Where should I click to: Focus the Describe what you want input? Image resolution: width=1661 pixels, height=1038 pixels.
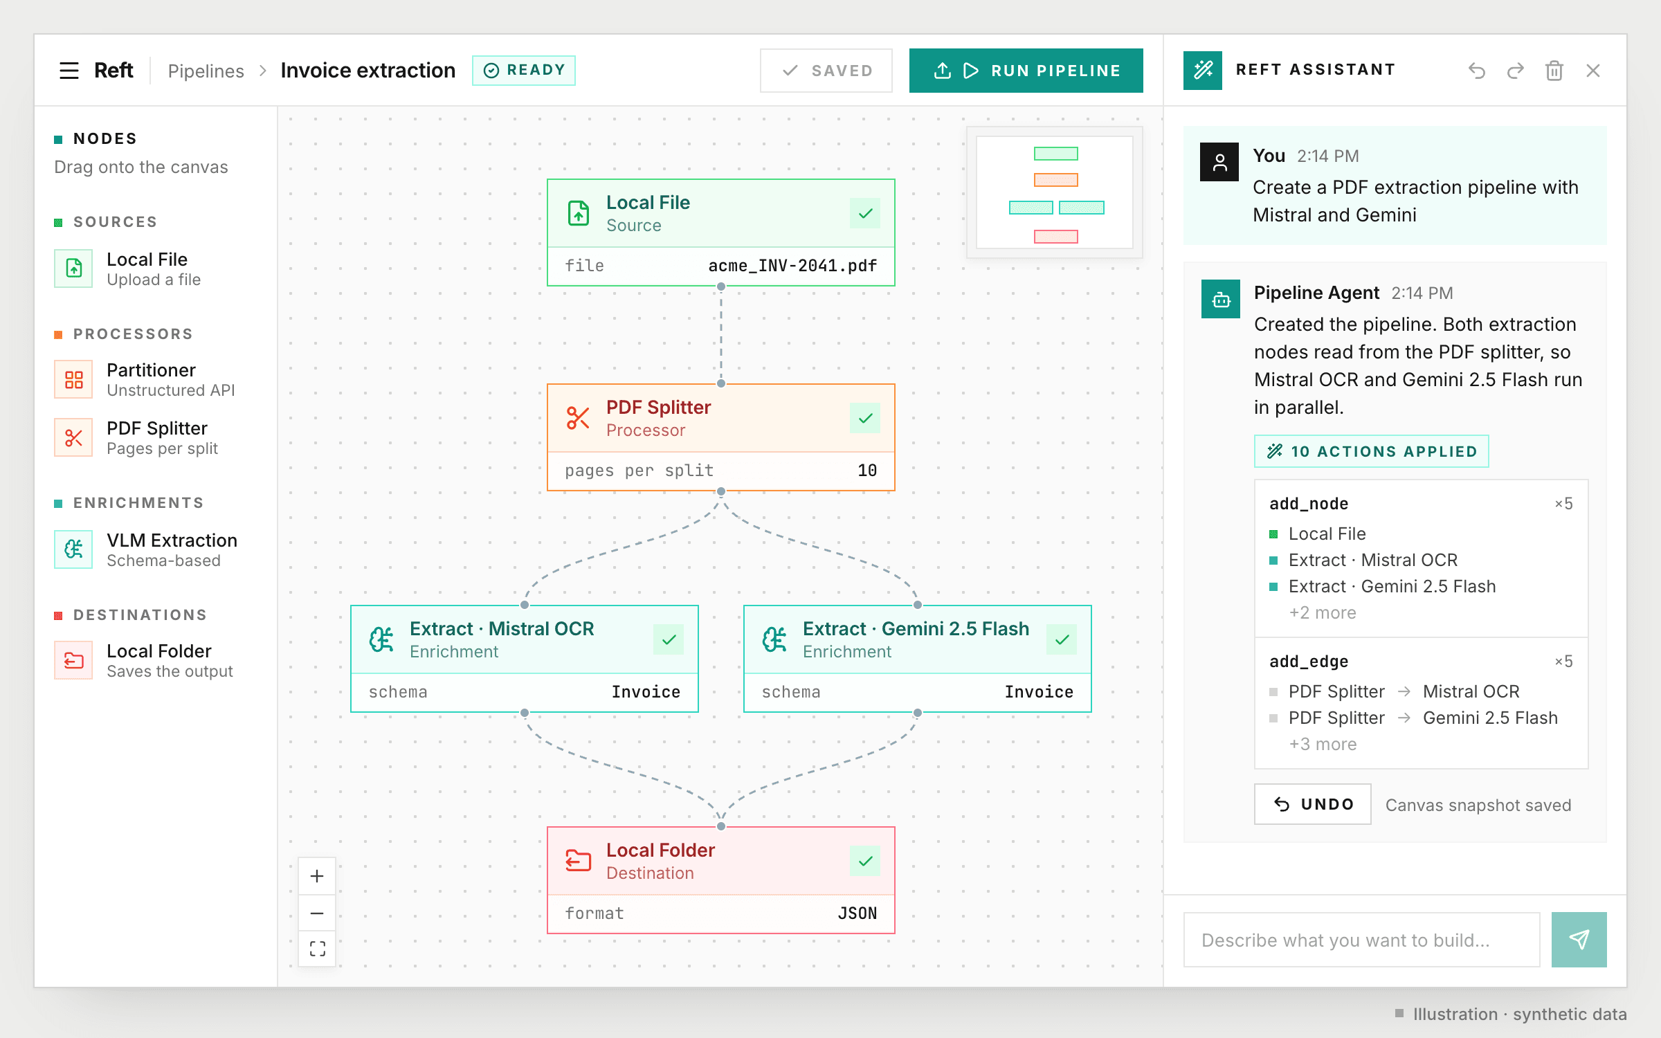click(1362, 940)
